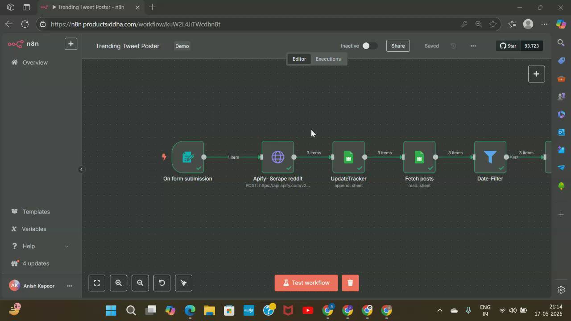This screenshot has width=571, height=321.
Task: Select the On form submission trigger node
Action: point(188,157)
